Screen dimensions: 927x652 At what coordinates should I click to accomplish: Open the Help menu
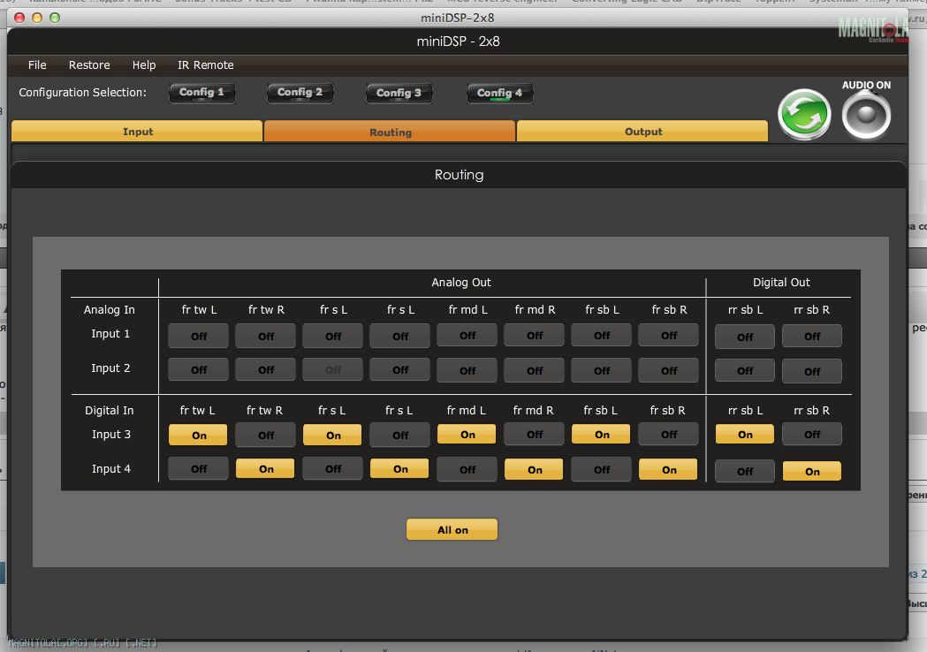coord(144,65)
